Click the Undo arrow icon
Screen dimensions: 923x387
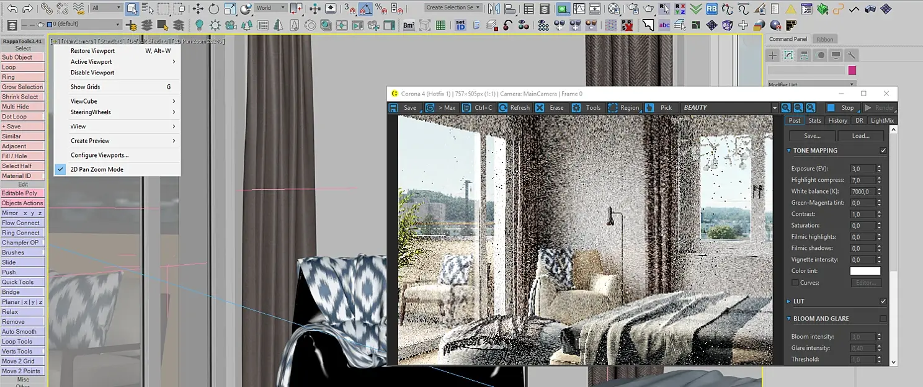pyautogui.click(x=12, y=8)
